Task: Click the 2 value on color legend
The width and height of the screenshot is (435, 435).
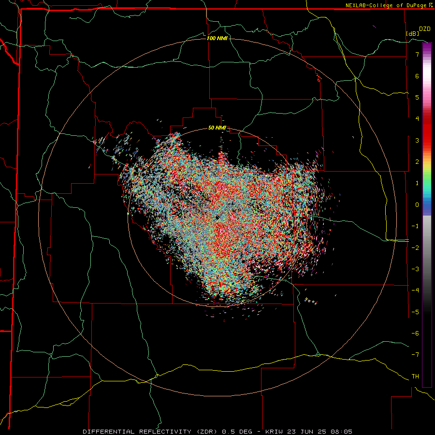Action: (x=417, y=162)
